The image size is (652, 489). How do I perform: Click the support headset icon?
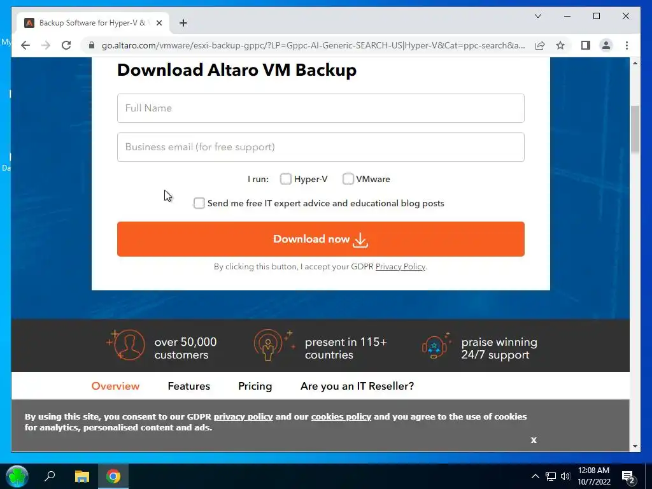point(436,346)
